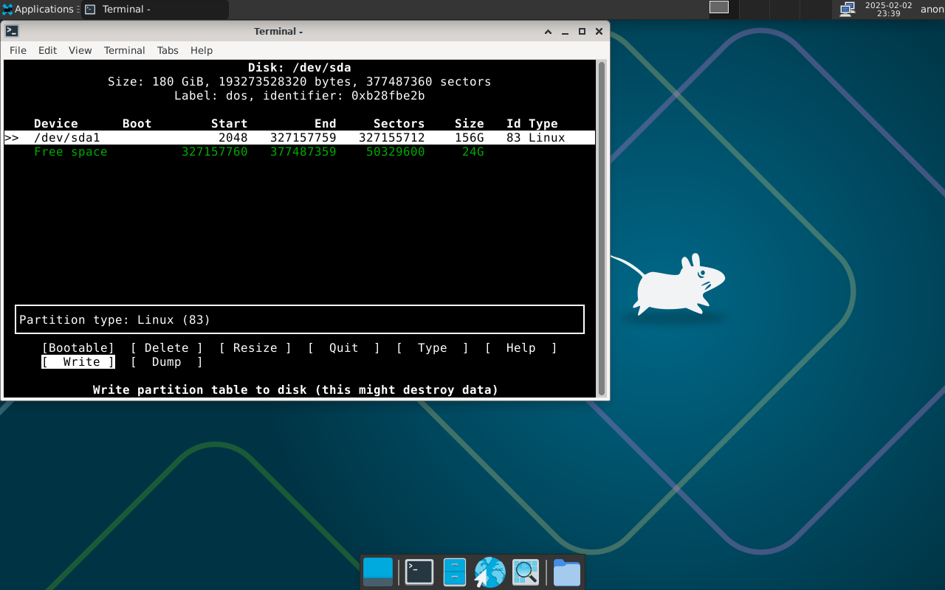Click the "Sectors" column header

(x=399, y=124)
